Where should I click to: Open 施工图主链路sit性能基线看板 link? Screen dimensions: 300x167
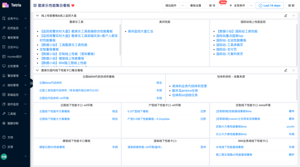click(234, 154)
